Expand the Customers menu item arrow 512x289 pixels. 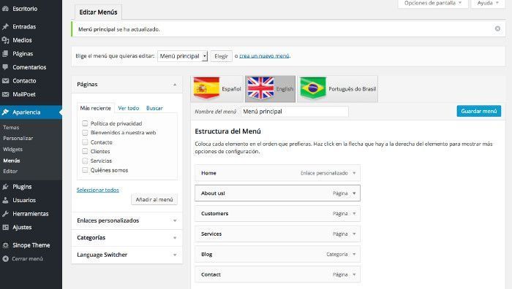pos(354,214)
